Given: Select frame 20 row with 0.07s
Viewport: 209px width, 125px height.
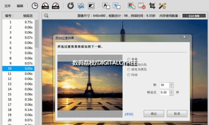Looking at the screenshot, I should click(18, 120).
